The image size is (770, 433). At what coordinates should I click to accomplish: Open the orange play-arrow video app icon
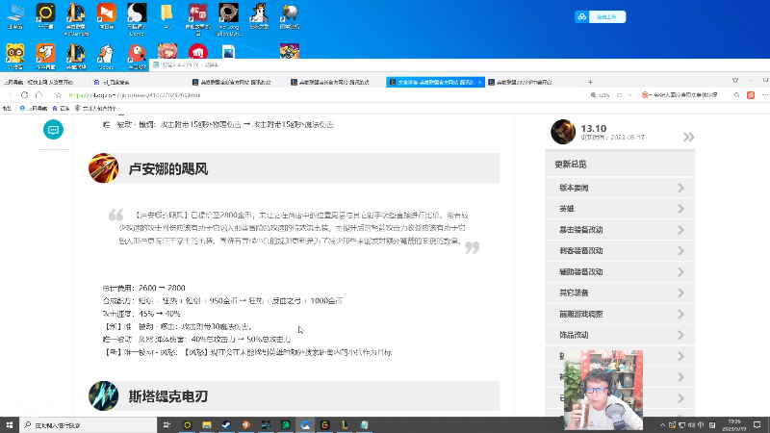(106, 16)
